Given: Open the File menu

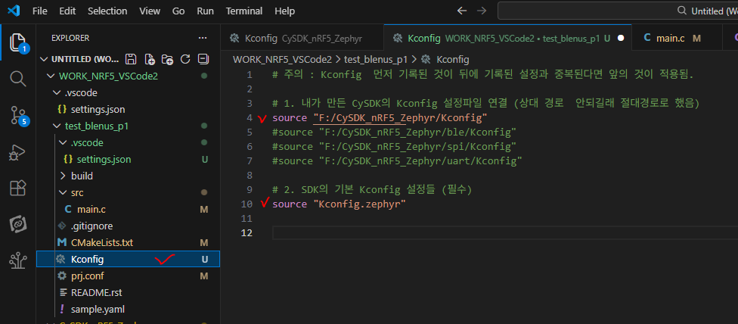Looking at the screenshot, I should coord(39,11).
